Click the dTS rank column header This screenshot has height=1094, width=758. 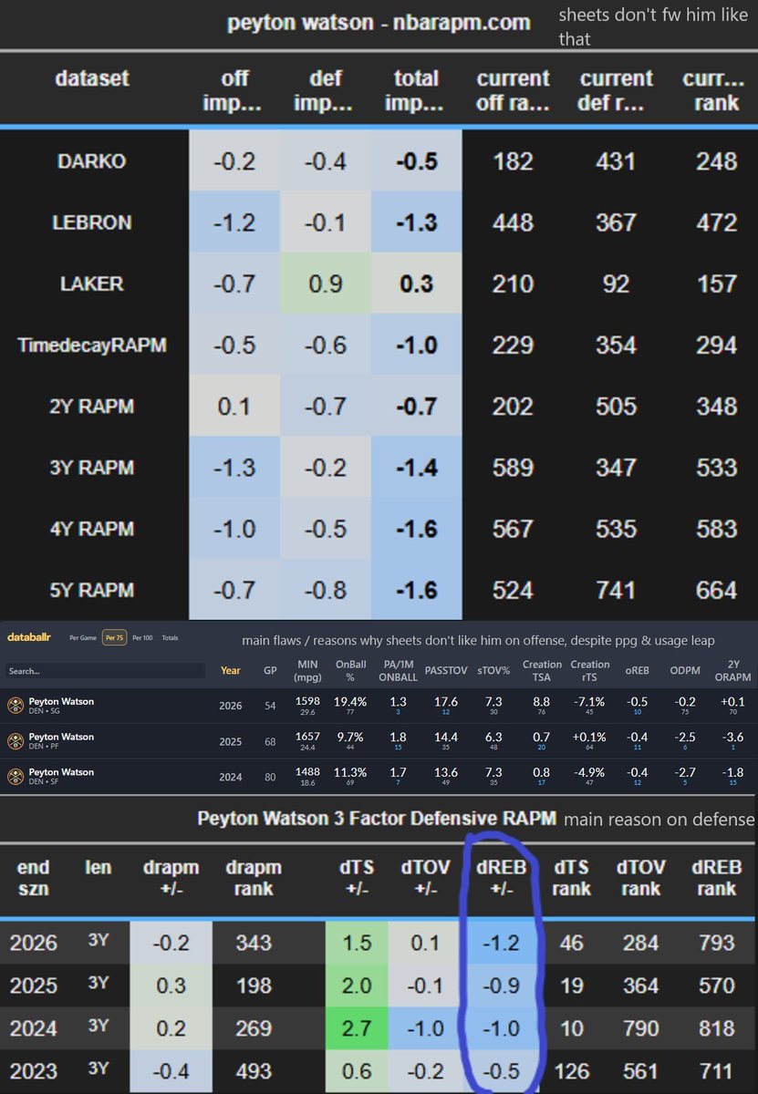tap(571, 876)
